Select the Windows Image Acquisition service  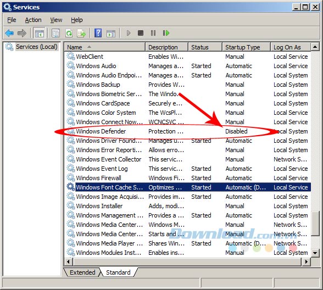pyautogui.click(x=187, y=197)
